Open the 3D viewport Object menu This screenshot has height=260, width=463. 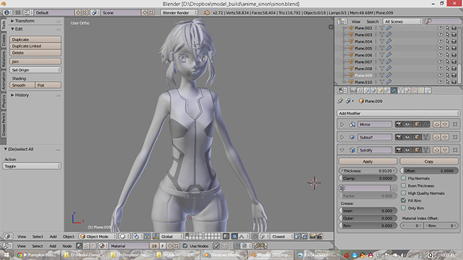pyautogui.click(x=68, y=236)
